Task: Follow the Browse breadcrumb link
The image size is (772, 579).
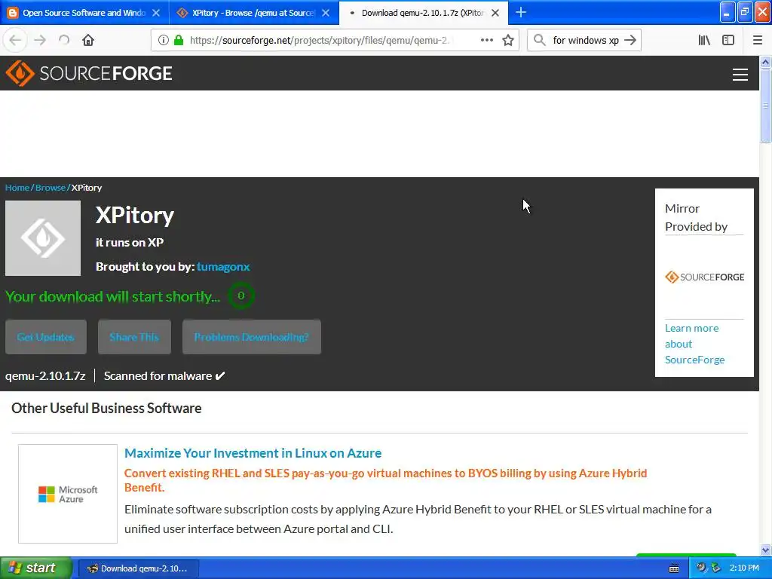Action: pos(51,188)
